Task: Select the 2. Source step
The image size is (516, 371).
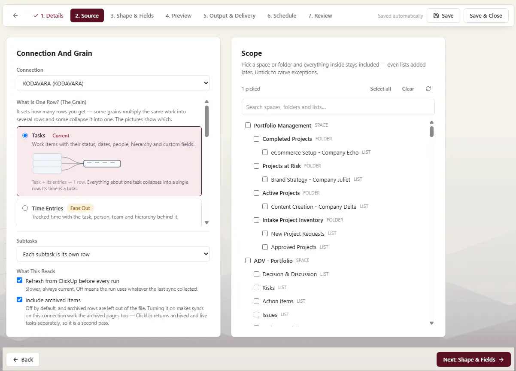Action: click(87, 15)
